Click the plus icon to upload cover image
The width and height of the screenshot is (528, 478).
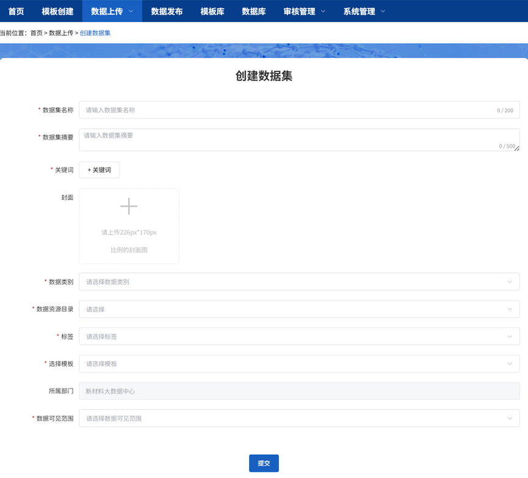pyautogui.click(x=129, y=206)
